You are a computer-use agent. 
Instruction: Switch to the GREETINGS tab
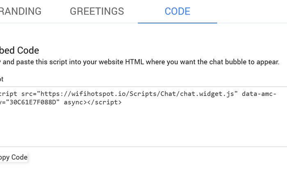pyautogui.click(x=97, y=11)
